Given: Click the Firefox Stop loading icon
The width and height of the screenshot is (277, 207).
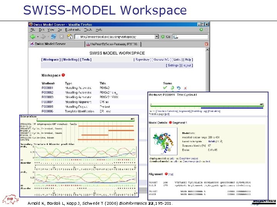Looking at the screenshot, I should click(x=62, y=37).
